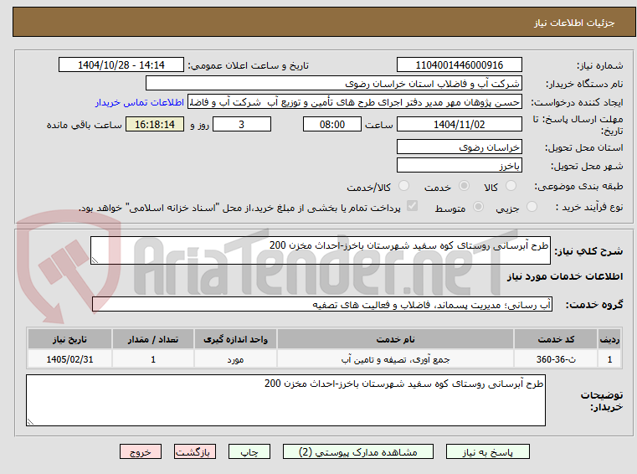Click the کد خدمت column header
The width and height of the screenshot is (637, 474).
pos(556,339)
